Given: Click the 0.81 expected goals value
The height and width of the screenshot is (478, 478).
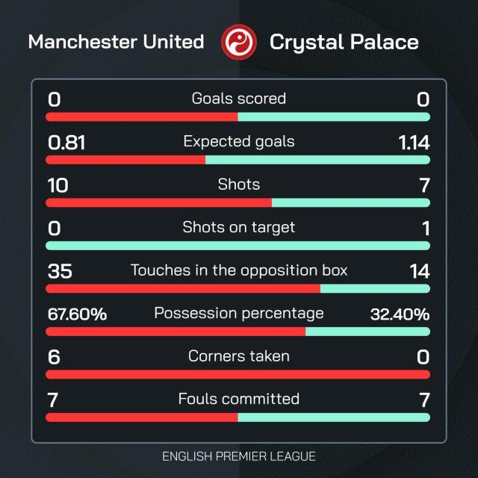Looking at the screenshot, I should (x=66, y=142).
